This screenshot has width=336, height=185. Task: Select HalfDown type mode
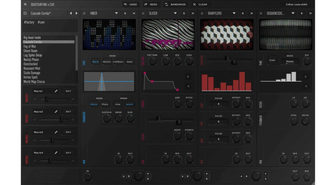[118, 62]
